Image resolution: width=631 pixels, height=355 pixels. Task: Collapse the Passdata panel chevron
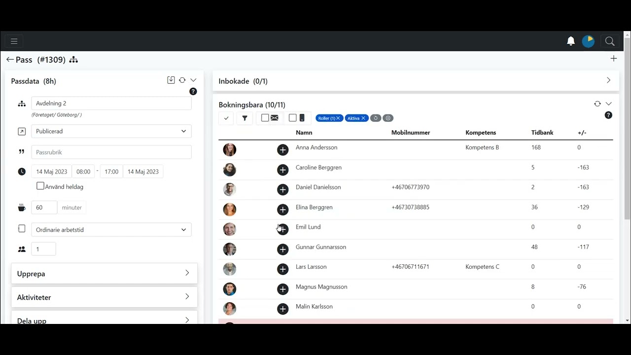coord(193,80)
